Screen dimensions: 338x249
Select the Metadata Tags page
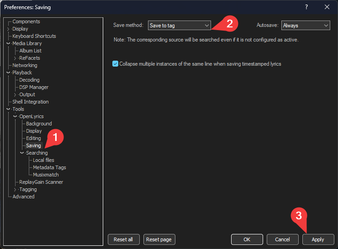(x=49, y=167)
